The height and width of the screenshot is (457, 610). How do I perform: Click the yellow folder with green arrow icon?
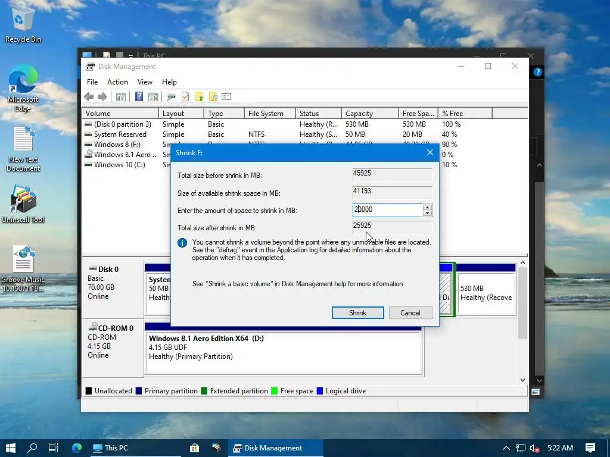coord(199,97)
